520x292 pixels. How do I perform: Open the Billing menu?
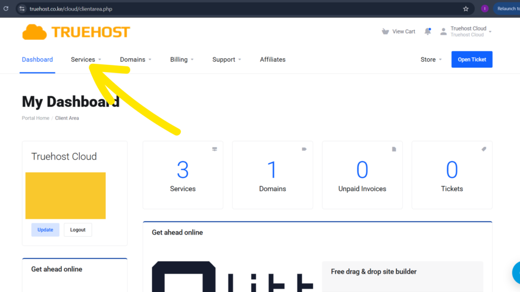182,60
